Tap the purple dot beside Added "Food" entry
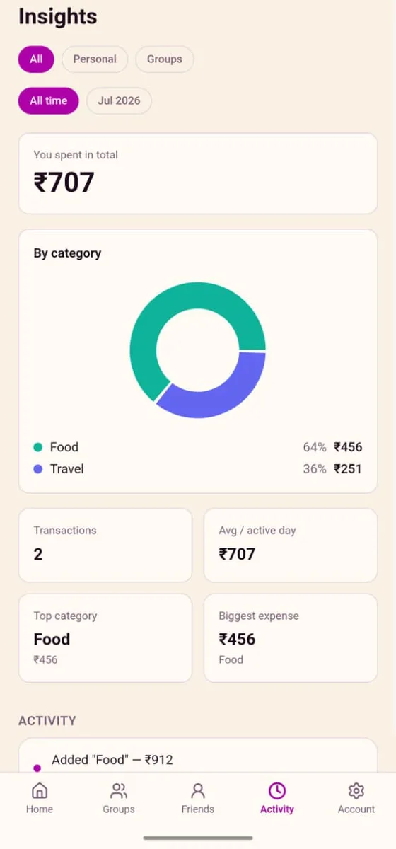 click(37, 768)
